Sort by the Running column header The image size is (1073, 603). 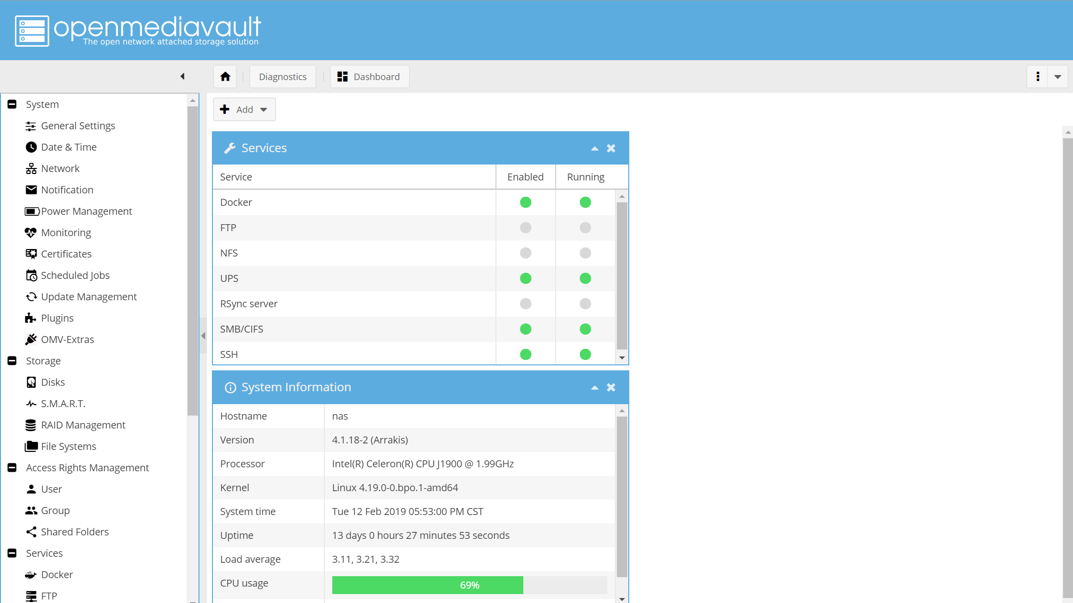(x=585, y=177)
